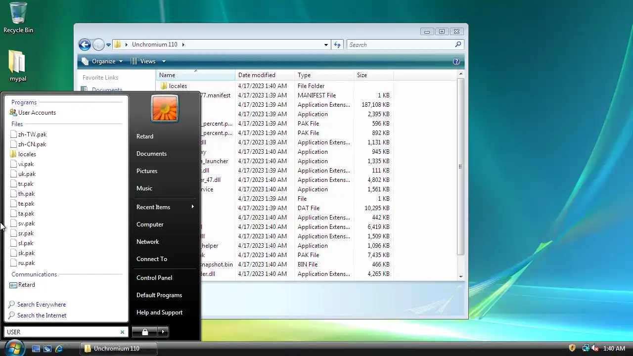This screenshot has height=356, width=633.
Task: Click the taskbar clock showing 1:40 AM
Action: tap(614, 349)
